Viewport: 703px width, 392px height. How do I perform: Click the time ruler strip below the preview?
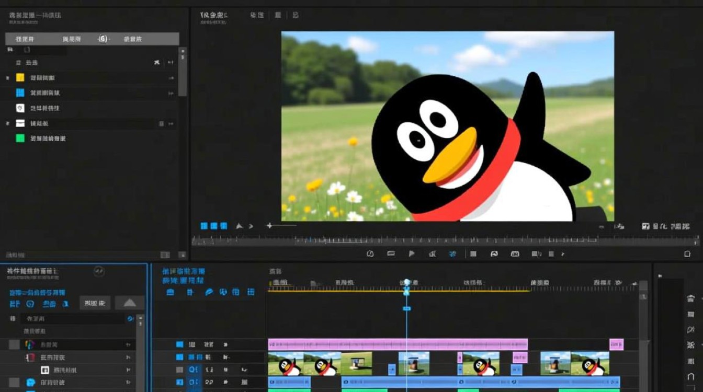click(x=445, y=240)
